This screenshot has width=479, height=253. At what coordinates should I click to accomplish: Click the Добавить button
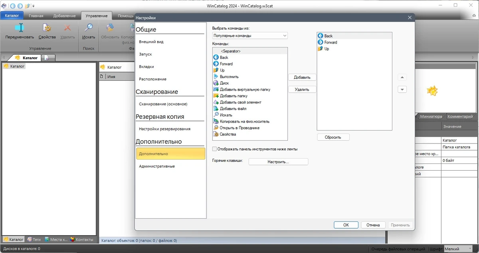(302, 77)
